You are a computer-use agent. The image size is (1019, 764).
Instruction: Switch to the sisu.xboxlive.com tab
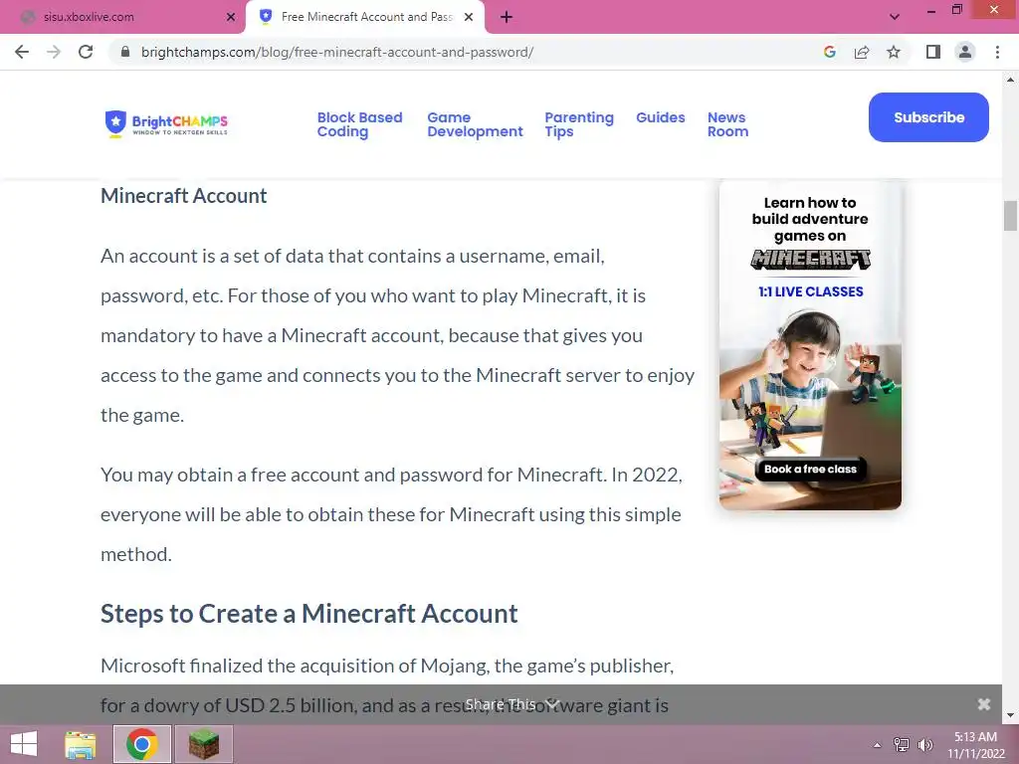121,17
